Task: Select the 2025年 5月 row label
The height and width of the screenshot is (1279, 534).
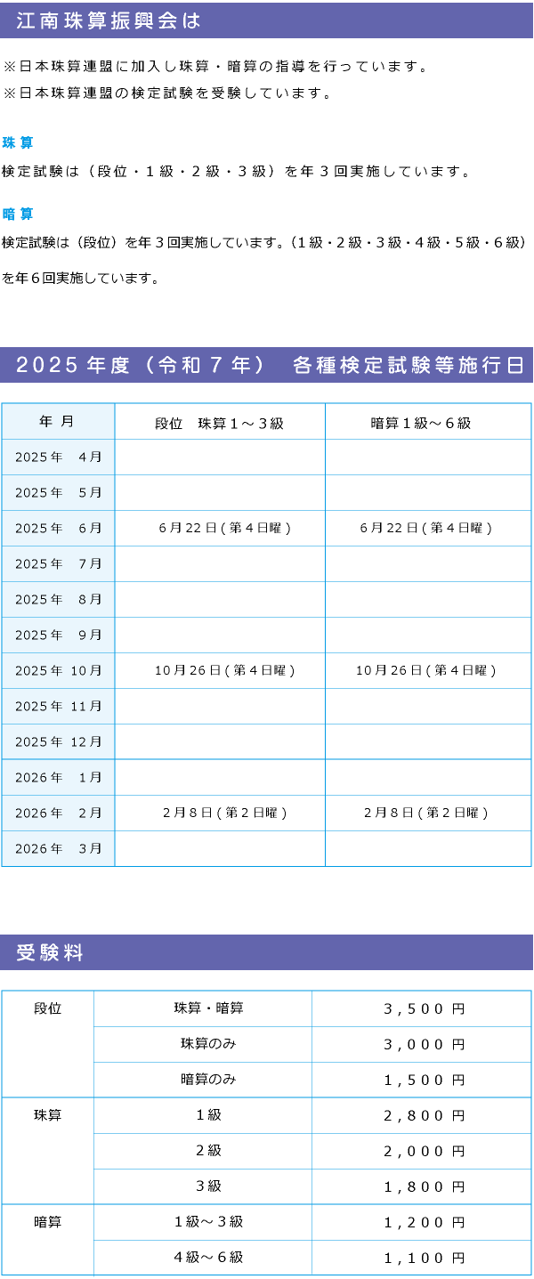Action: tap(58, 492)
